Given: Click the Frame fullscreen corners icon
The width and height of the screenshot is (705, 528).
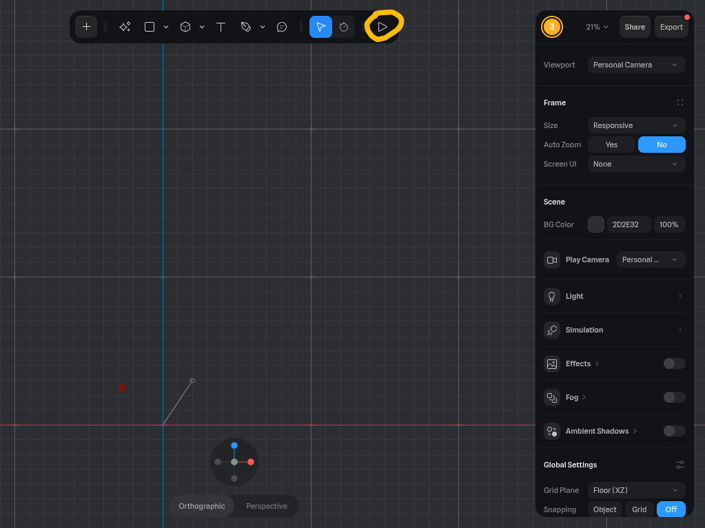Looking at the screenshot, I should pos(680,103).
